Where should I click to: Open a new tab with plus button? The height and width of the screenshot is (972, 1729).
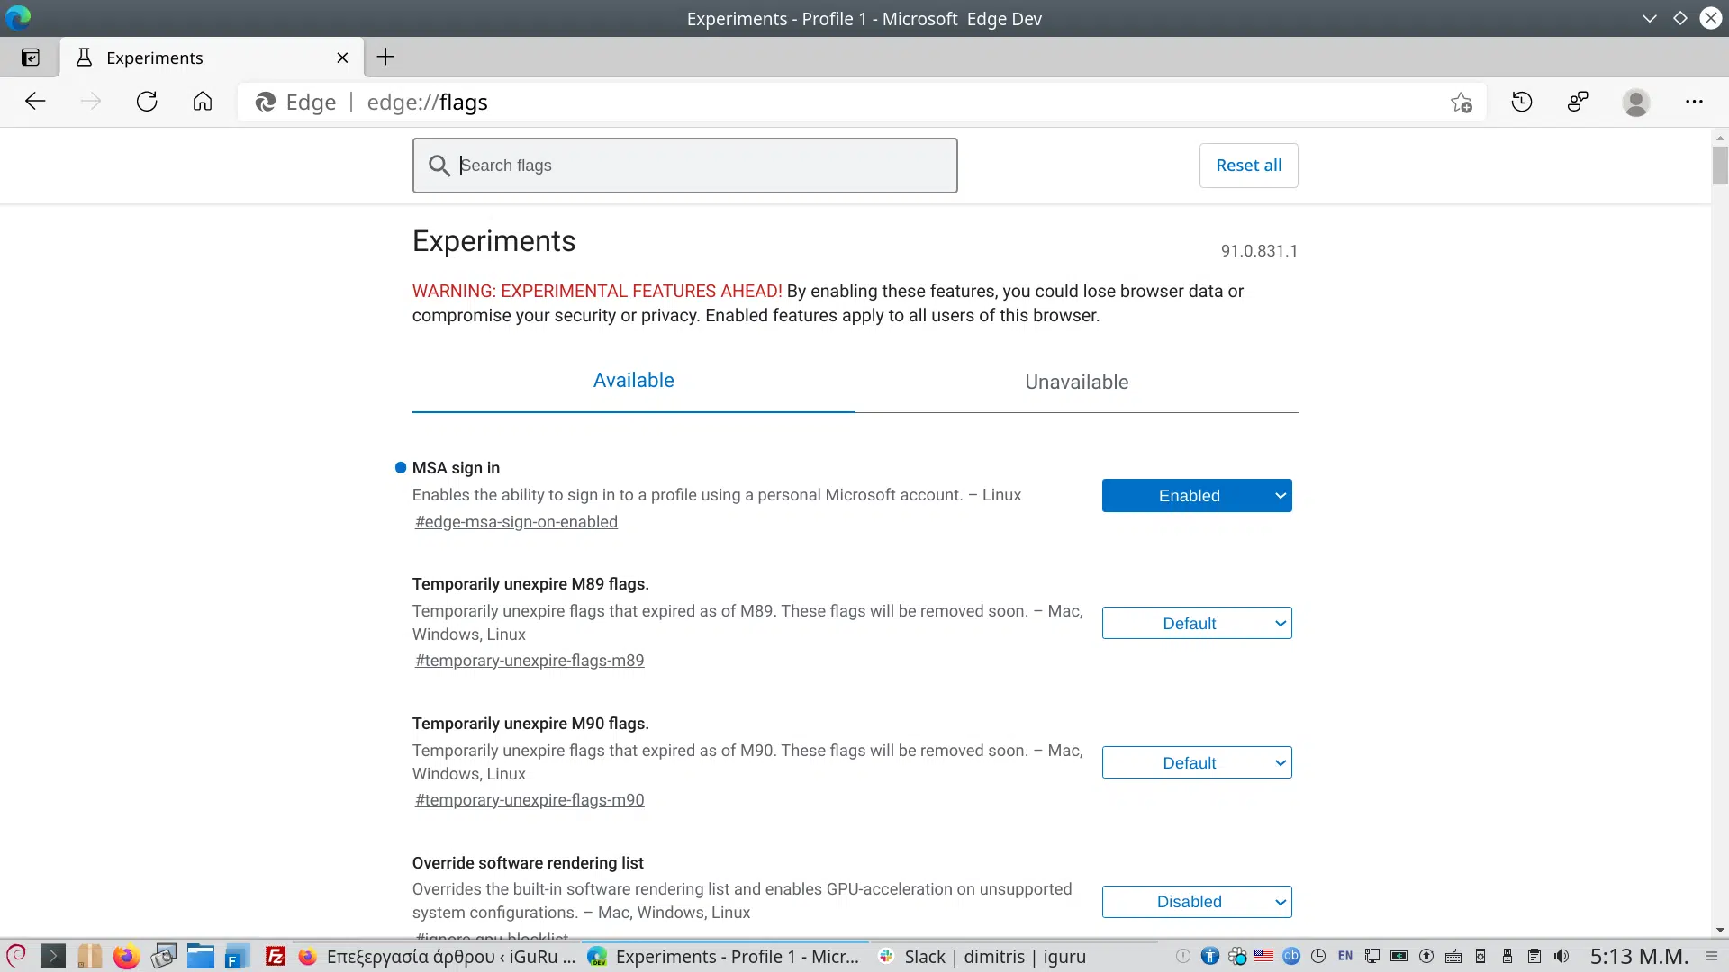click(385, 57)
